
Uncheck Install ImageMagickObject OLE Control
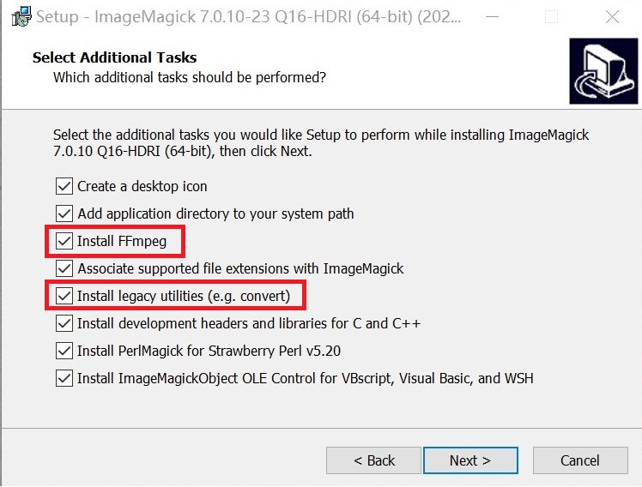click(x=64, y=378)
